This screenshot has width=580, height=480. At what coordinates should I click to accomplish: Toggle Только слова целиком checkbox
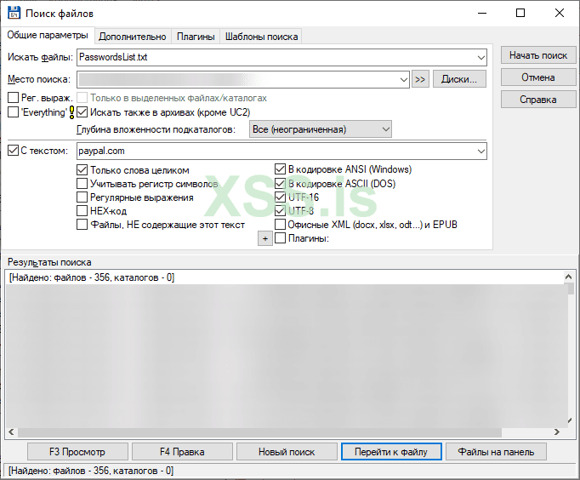click(x=82, y=170)
